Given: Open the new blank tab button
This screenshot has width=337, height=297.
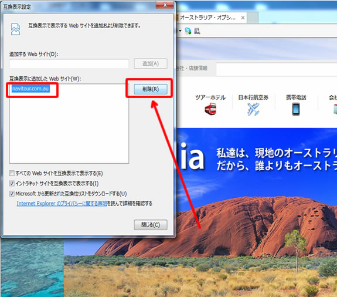Looking at the screenshot, I should (253, 18).
